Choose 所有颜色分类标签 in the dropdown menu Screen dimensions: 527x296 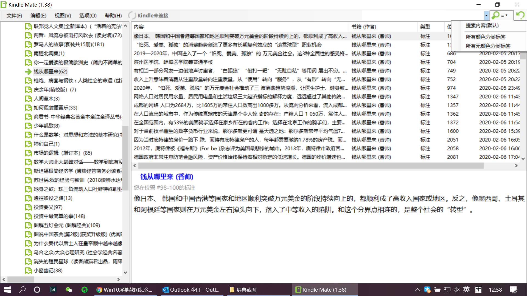pyautogui.click(x=485, y=37)
